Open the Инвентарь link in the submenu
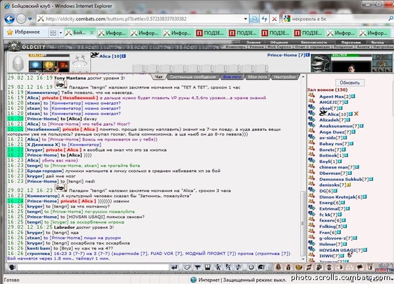 tap(236, 47)
